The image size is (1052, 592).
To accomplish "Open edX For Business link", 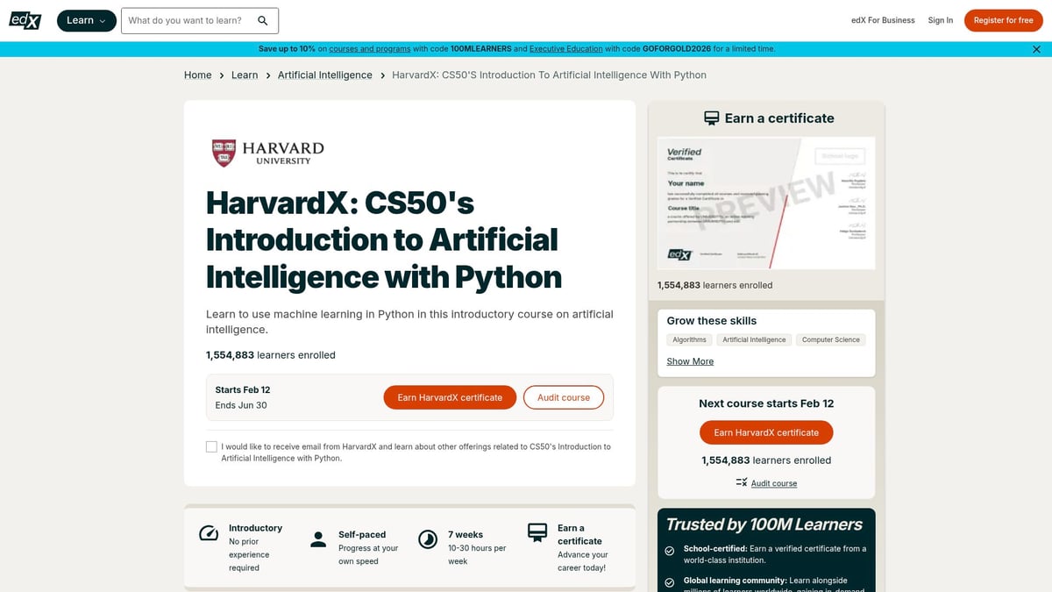I will pyautogui.click(x=883, y=20).
